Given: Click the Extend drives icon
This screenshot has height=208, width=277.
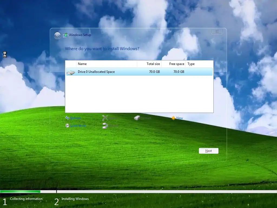Looking at the screenshot, I should [105, 126].
